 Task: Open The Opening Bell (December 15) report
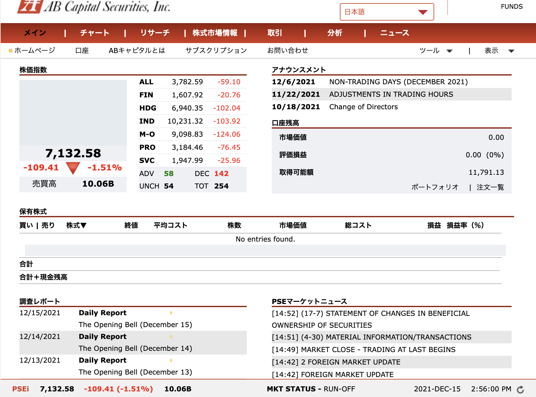[135, 325]
